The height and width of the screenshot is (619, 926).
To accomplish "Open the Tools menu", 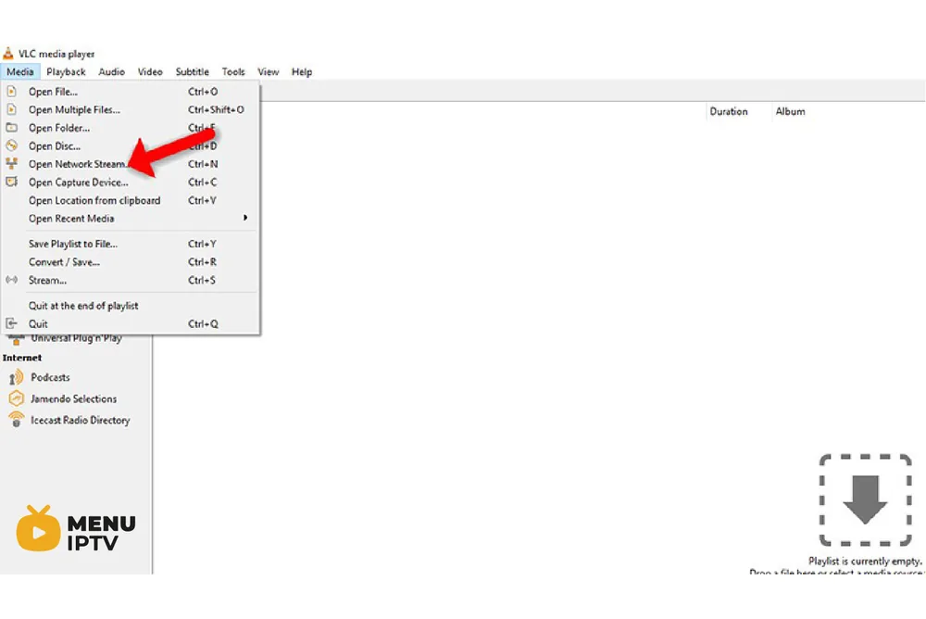I will 233,71.
